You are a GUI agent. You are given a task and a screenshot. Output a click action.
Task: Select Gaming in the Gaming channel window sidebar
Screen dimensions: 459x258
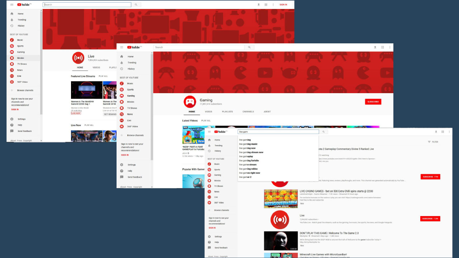click(128, 96)
